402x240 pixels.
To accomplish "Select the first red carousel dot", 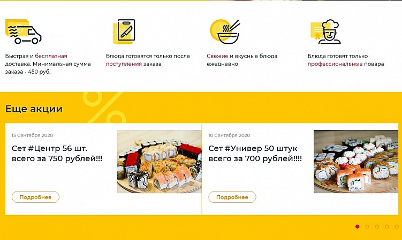I will coord(358,227).
